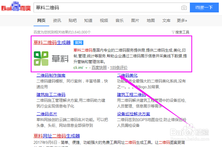This screenshot has height=147, width=222.
Task: Expand the green arrow next to cli.im/
Action: [86, 68]
